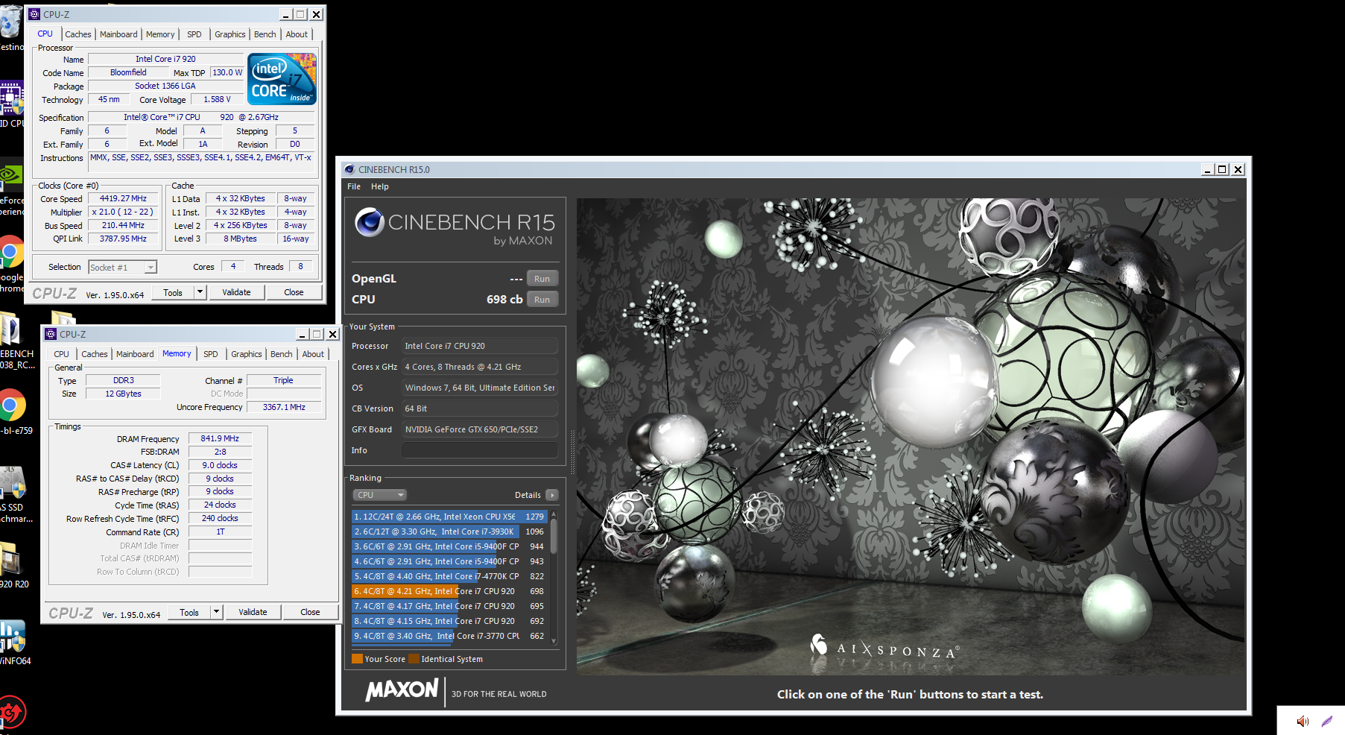Click the purple pen icon in the system tray
This screenshot has height=735, width=1345.
(x=1327, y=721)
